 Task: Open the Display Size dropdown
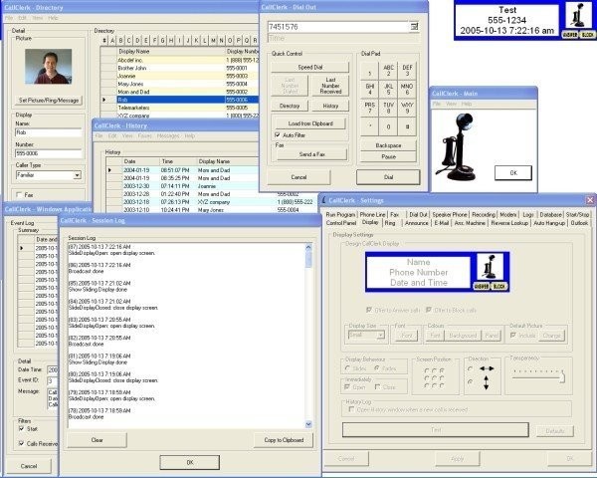coord(381,336)
